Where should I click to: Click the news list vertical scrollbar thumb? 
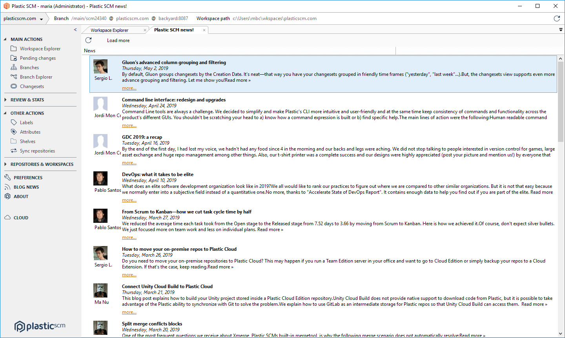561,101
